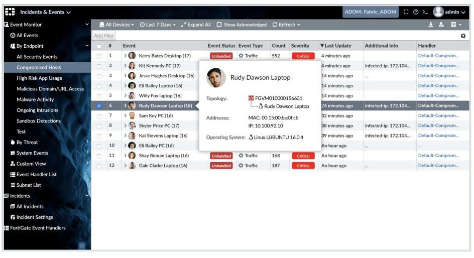The height and width of the screenshot is (258, 474).
Task: Open the help question mark icon
Action: click(x=416, y=12)
